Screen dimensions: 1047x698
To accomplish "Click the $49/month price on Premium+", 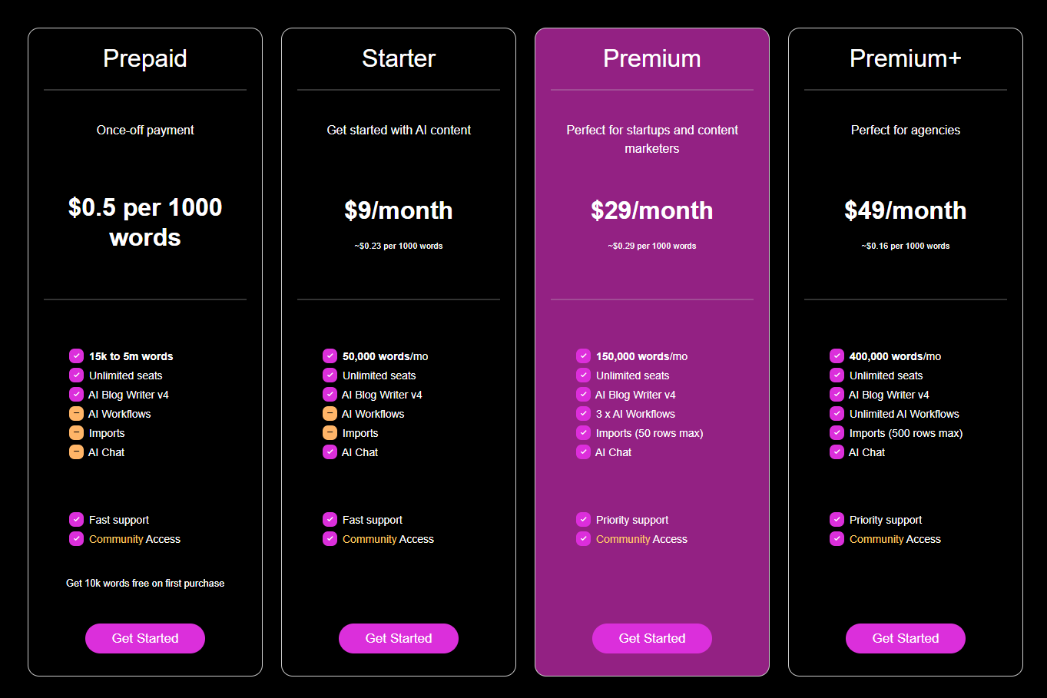I will (x=906, y=210).
